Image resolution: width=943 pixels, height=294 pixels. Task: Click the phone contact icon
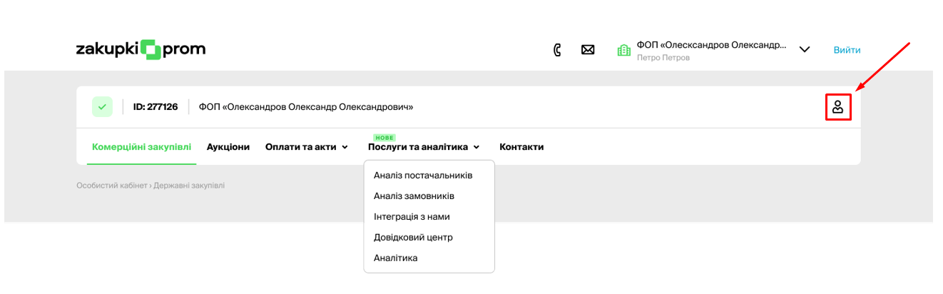pyautogui.click(x=558, y=50)
